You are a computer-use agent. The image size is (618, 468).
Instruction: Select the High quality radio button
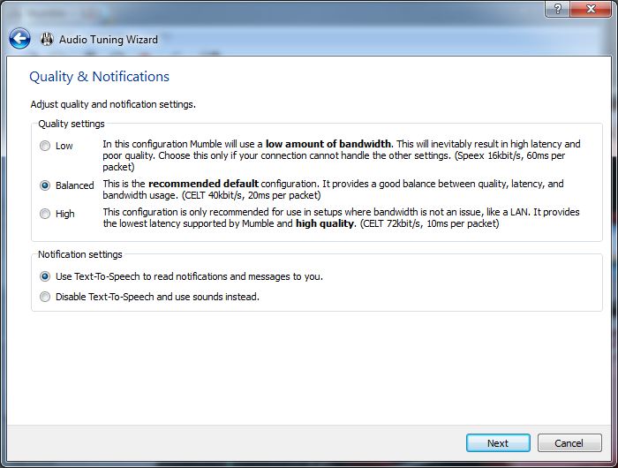click(45, 214)
